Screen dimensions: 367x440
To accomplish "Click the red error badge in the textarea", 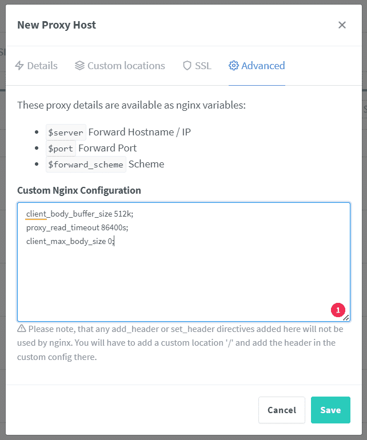I will [x=337, y=310].
